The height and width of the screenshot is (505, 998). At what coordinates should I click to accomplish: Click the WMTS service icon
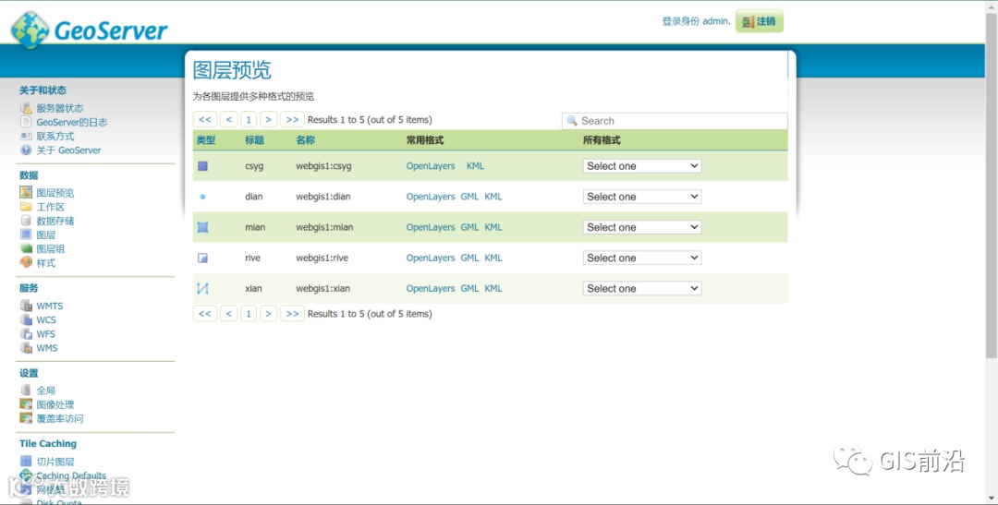click(x=26, y=306)
